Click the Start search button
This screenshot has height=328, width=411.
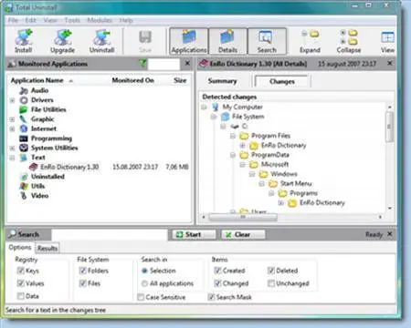[x=194, y=234]
